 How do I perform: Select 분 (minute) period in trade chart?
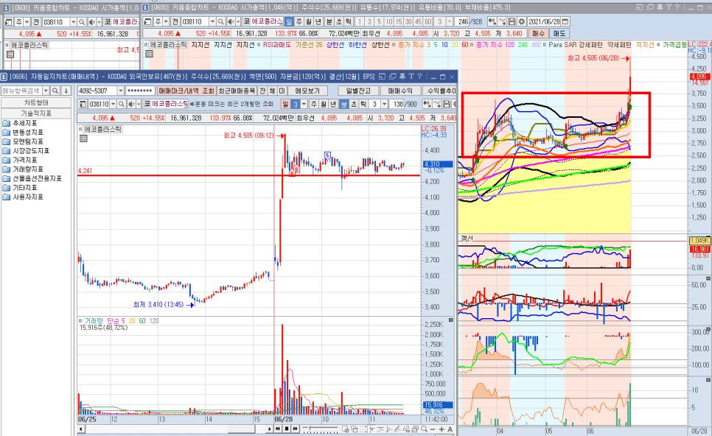pos(344,104)
